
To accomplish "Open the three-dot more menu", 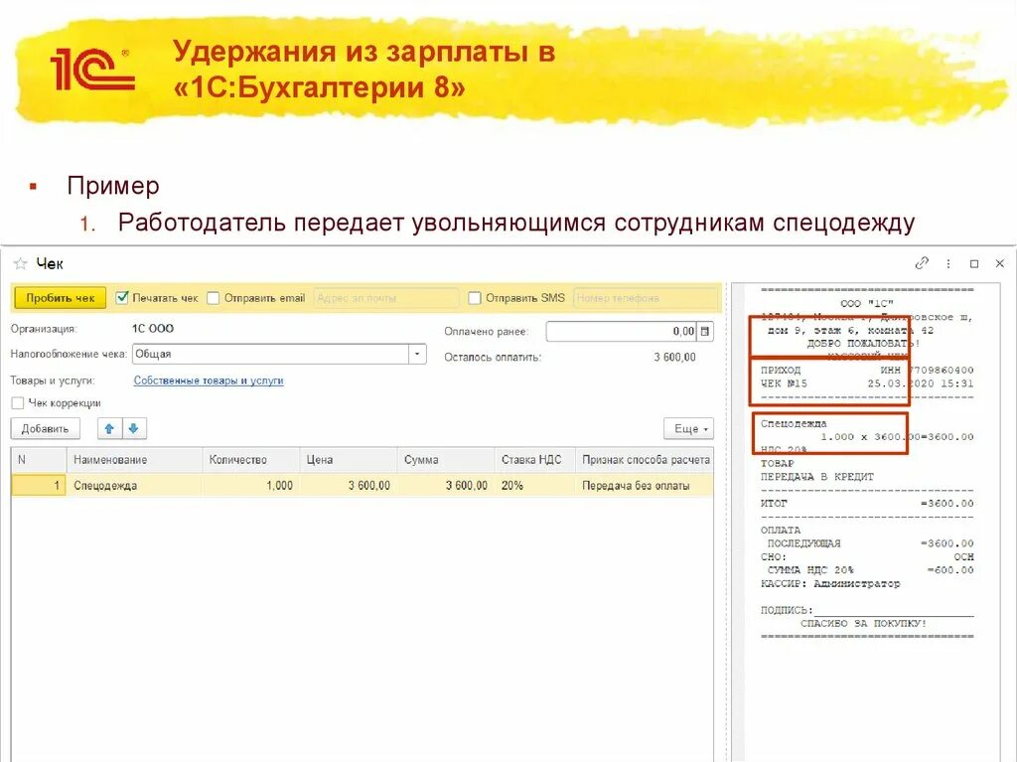I will pyautogui.click(x=948, y=263).
